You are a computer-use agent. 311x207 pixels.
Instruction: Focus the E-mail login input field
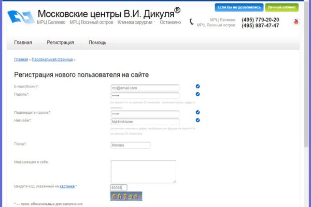pyautogui.click(x=145, y=88)
